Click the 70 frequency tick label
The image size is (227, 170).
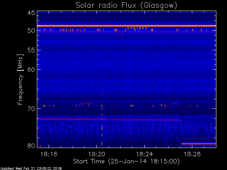pos(31,109)
